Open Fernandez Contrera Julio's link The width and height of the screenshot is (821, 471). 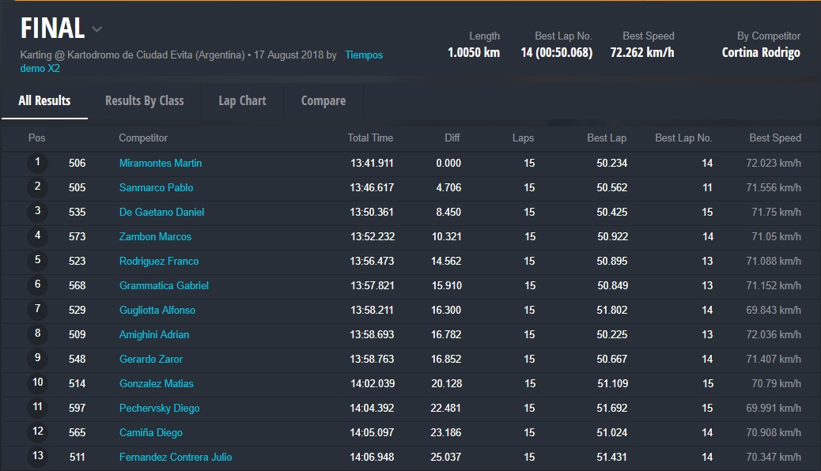(175, 458)
